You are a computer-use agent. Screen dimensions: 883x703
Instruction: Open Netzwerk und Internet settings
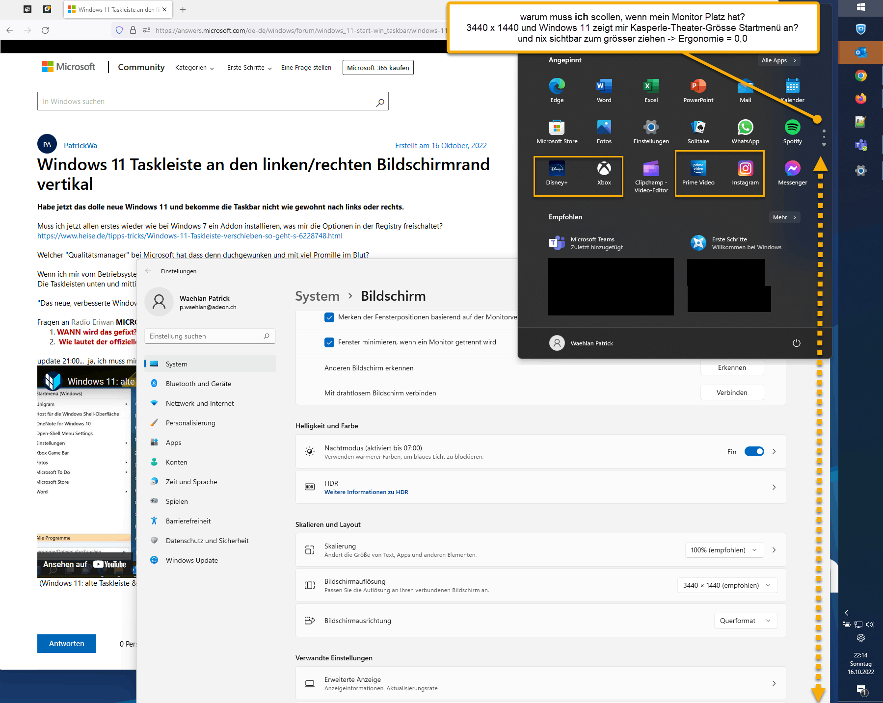[x=210, y=403]
